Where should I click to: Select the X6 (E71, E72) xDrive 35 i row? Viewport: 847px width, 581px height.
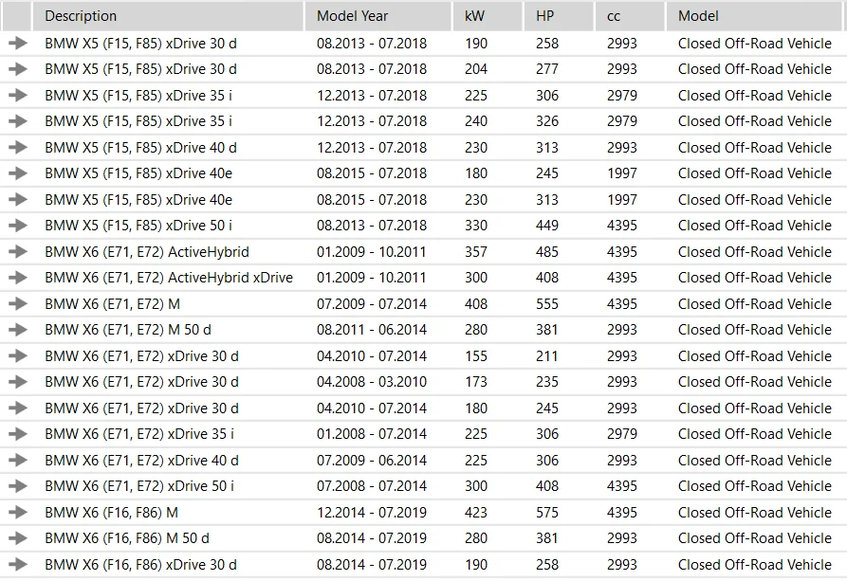click(138, 434)
